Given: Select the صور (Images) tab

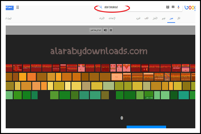Looking at the screenshot, I should [x=171, y=18].
